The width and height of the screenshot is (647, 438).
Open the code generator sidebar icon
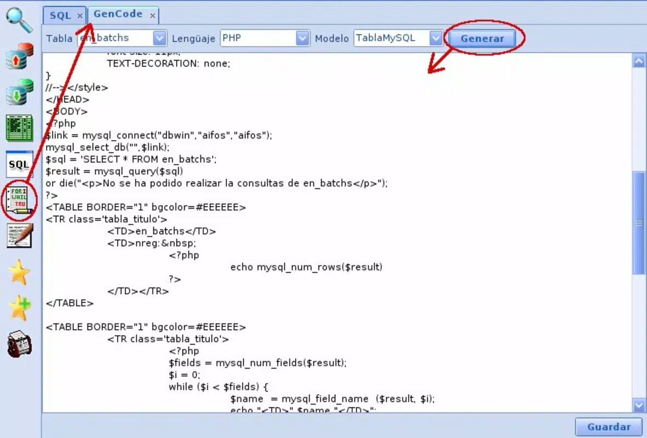(19, 200)
